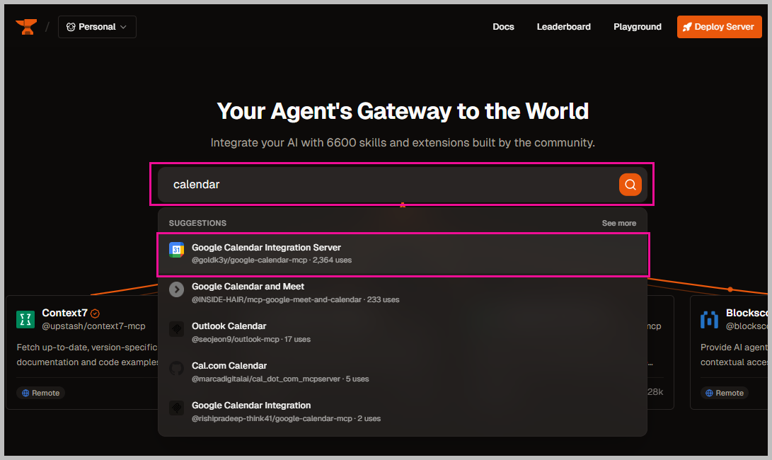Click the Cal.com Calendar GitHub icon

[176, 368]
